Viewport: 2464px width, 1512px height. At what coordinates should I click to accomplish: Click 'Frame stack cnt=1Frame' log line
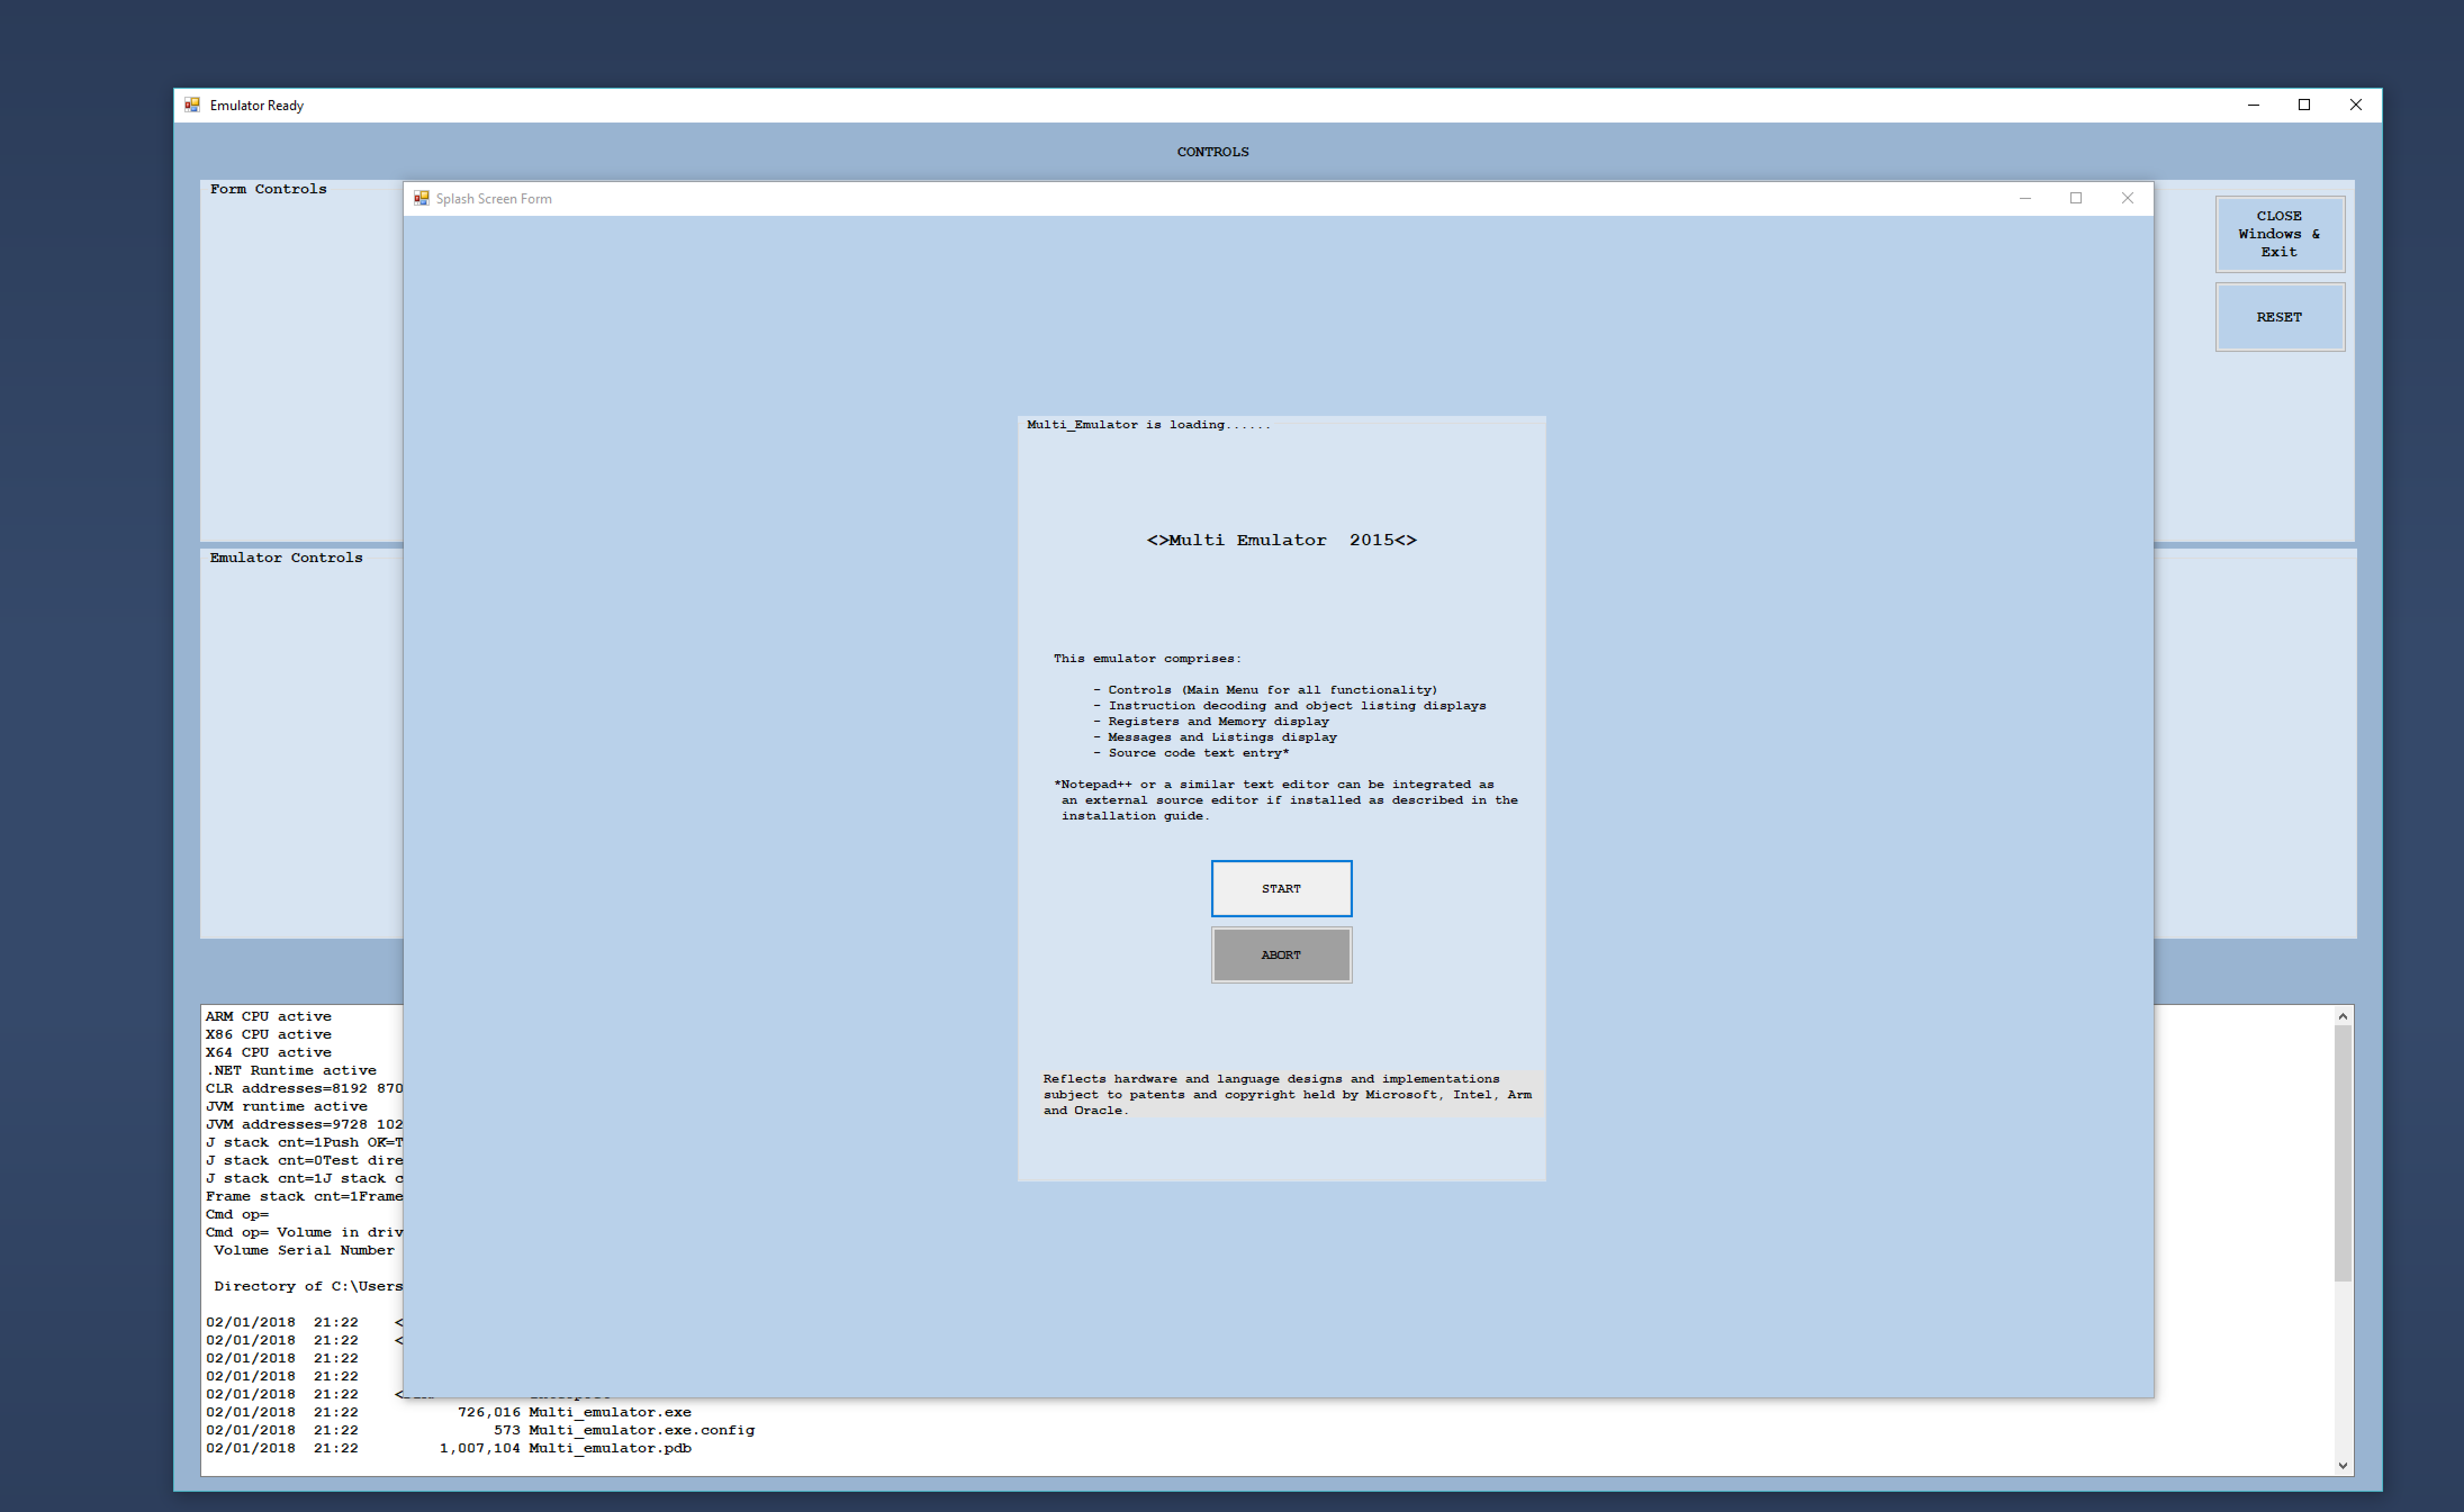pyautogui.click(x=304, y=1196)
